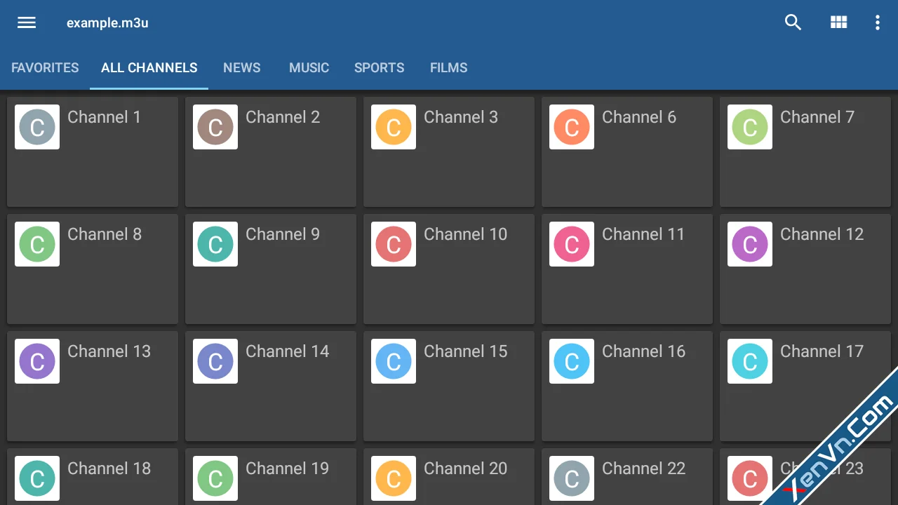Image resolution: width=898 pixels, height=505 pixels.
Task: Tap the Channel 14 label
Action: pyautogui.click(x=288, y=351)
